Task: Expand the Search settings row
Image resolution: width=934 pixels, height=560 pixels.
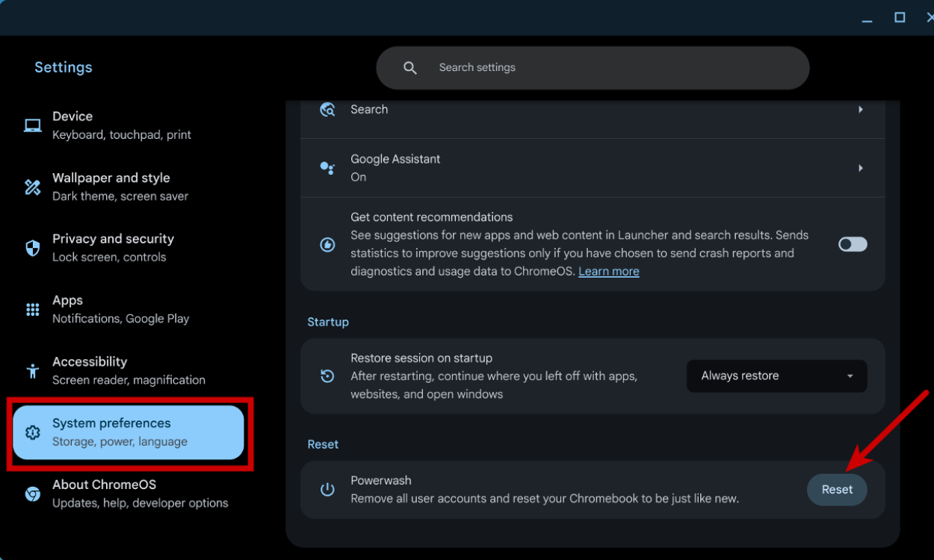Action: pyautogui.click(x=860, y=109)
